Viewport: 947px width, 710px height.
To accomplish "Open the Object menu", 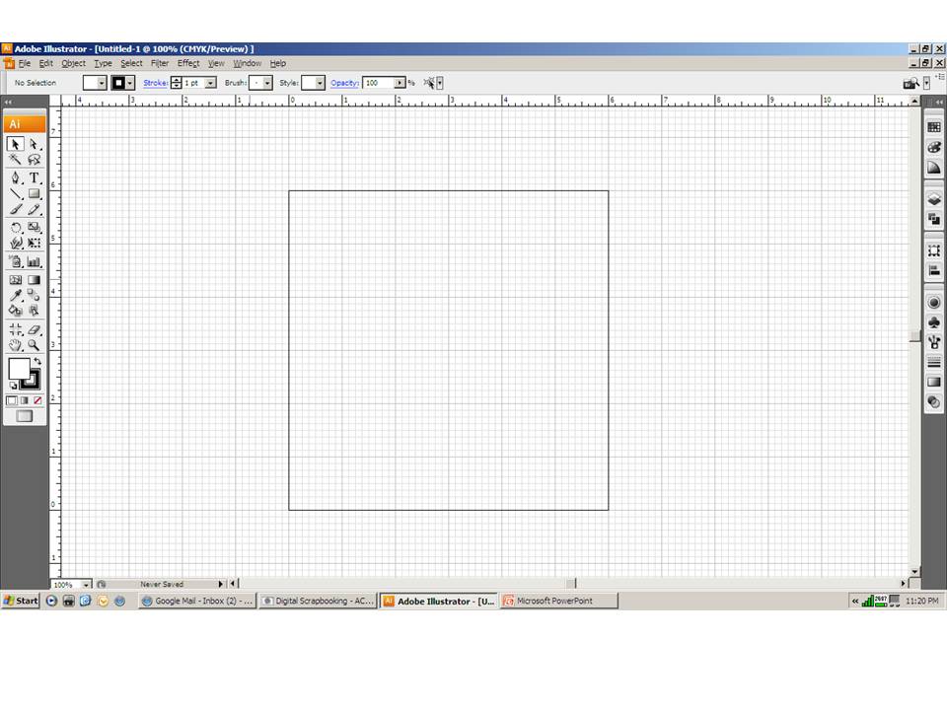I will 73,63.
